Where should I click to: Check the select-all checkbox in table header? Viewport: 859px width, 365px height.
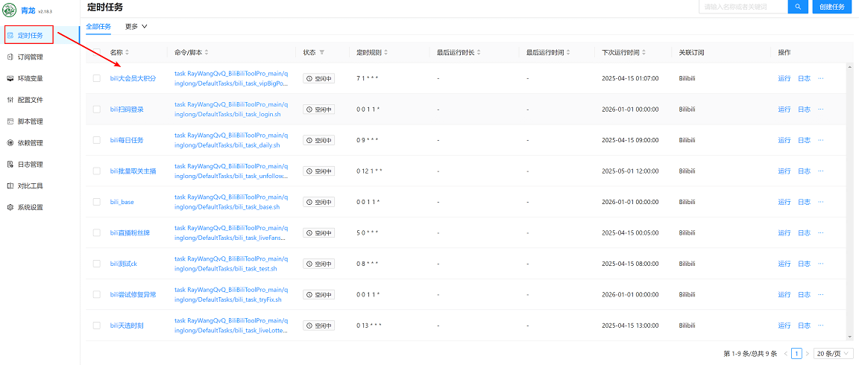[x=96, y=53]
